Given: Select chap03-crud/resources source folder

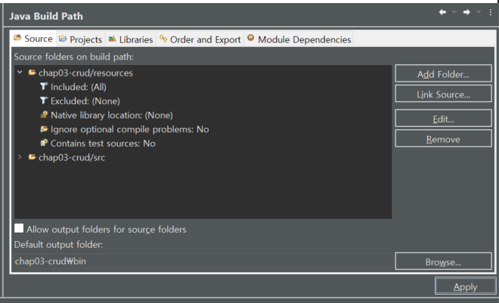Looking at the screenshot, I should pos(85,73).
